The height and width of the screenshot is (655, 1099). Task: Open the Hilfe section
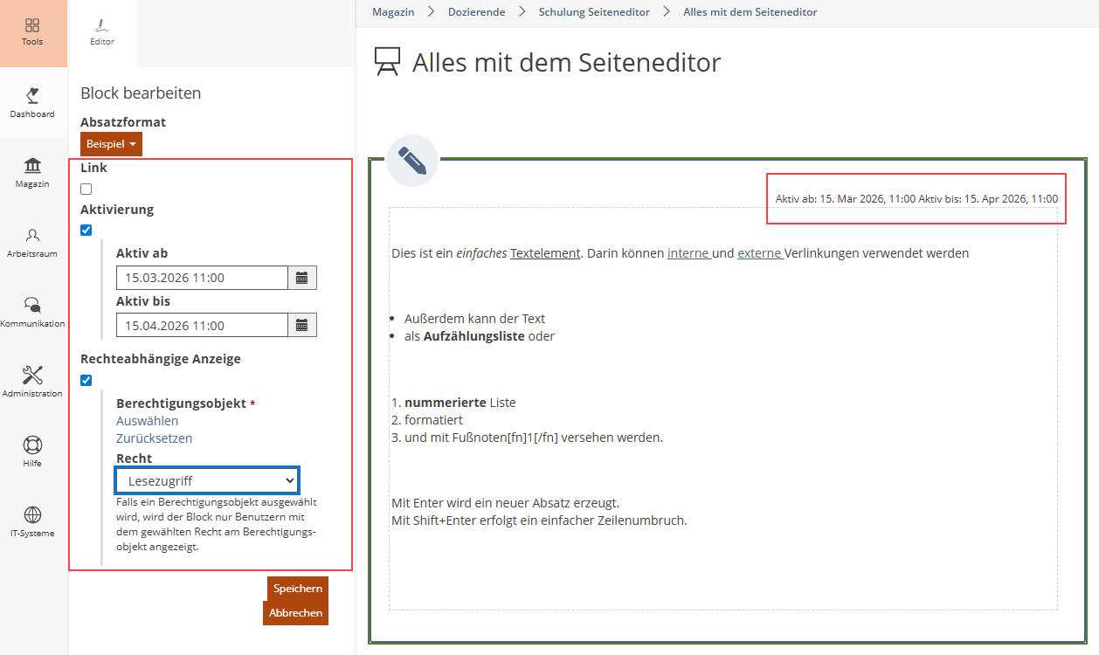point(32,452)
